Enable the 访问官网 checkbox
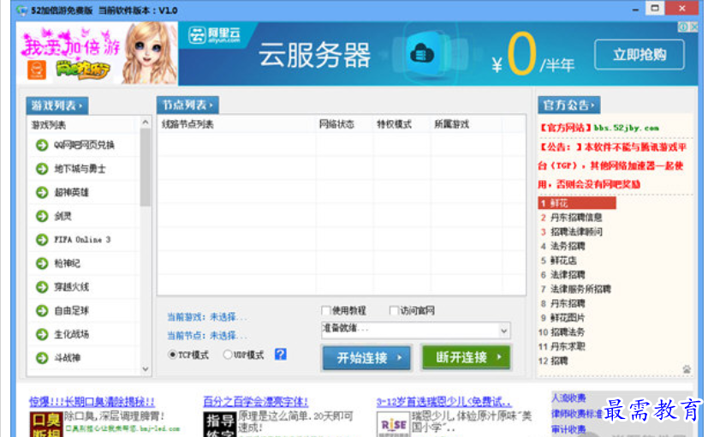 click(394, 310)
